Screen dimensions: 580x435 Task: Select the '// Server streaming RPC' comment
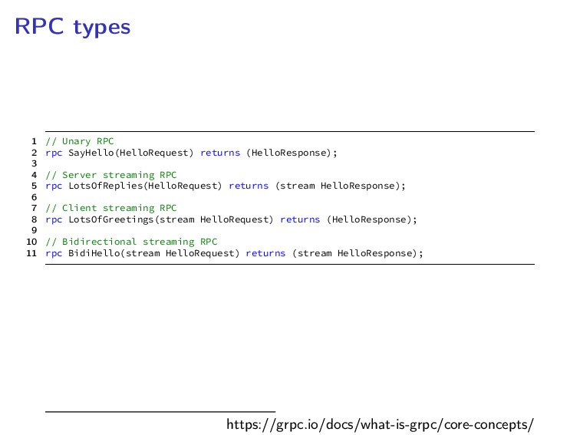111,175
